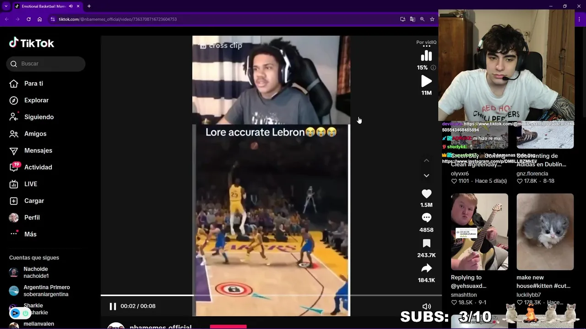Reload the browser page

pos(28,19)
